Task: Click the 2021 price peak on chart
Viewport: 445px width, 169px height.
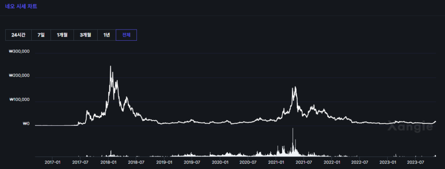Action: pos(296,87)
